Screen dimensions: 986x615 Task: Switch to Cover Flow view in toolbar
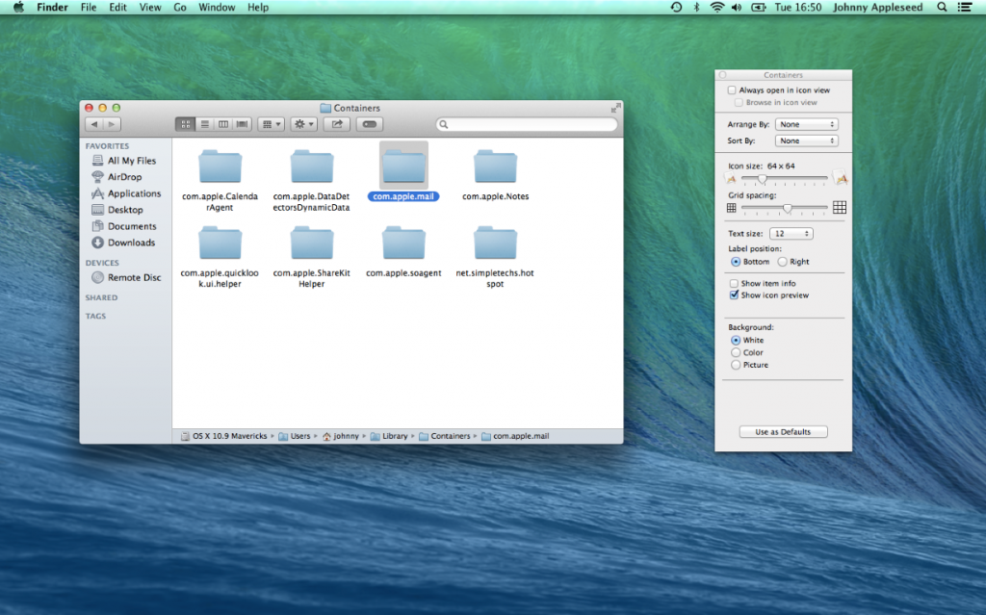(242, 124)
